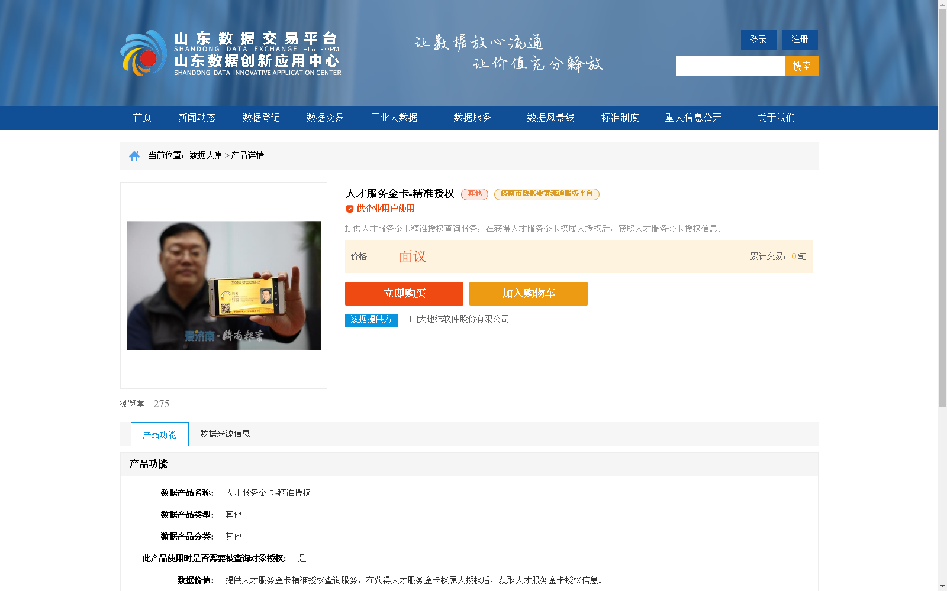Click the 数据提供方 label badge
The height and width of the screenshot is (591, 947).
click(x=371, y=320)
